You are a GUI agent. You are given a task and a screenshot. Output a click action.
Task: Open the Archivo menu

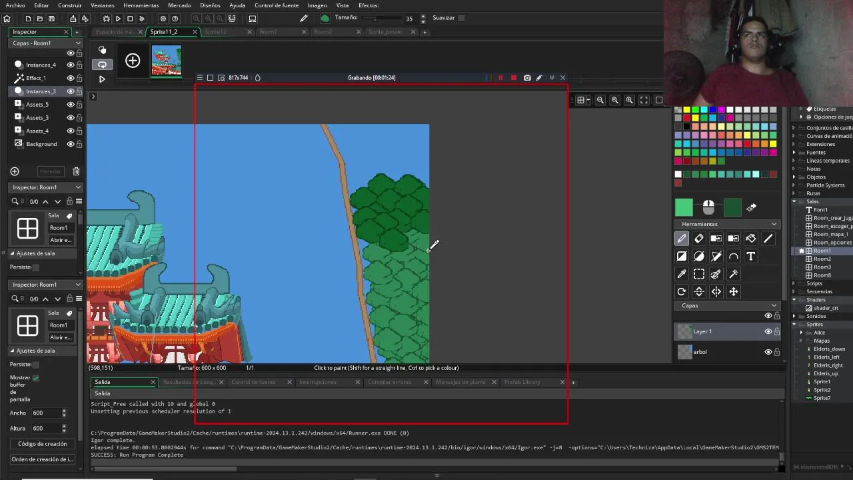(15, 5)
